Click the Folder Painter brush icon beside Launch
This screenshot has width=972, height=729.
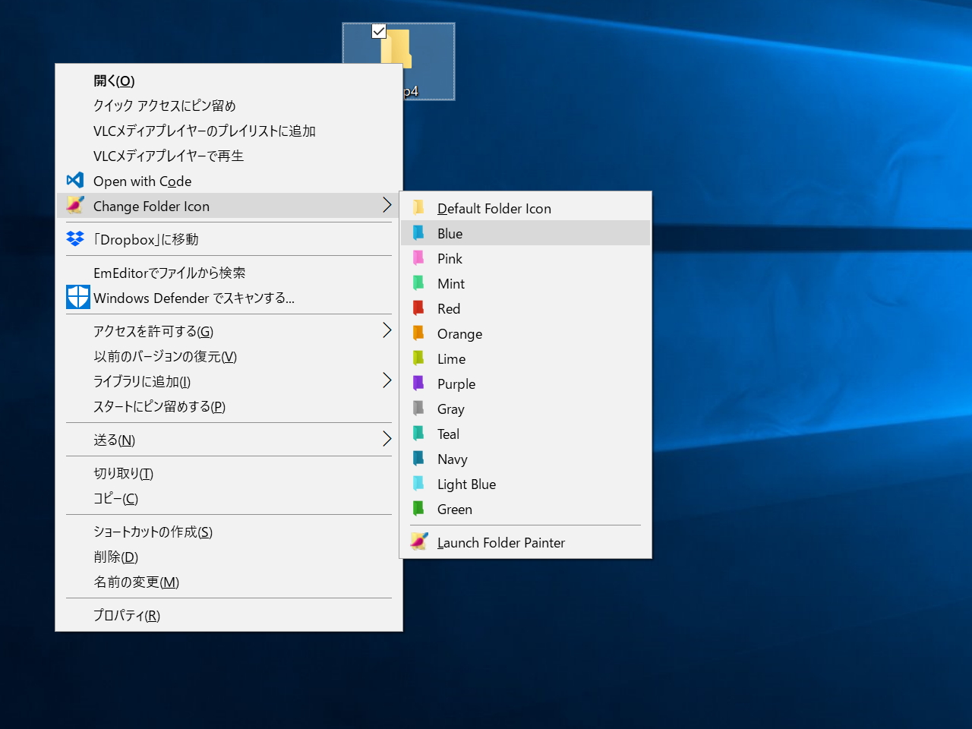point(418,541)
